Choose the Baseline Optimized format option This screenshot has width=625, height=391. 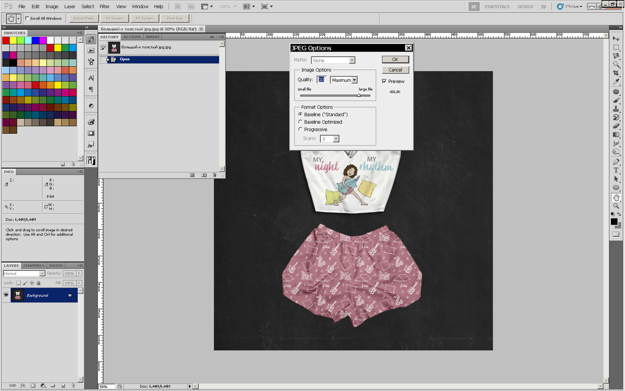(300, 122)
